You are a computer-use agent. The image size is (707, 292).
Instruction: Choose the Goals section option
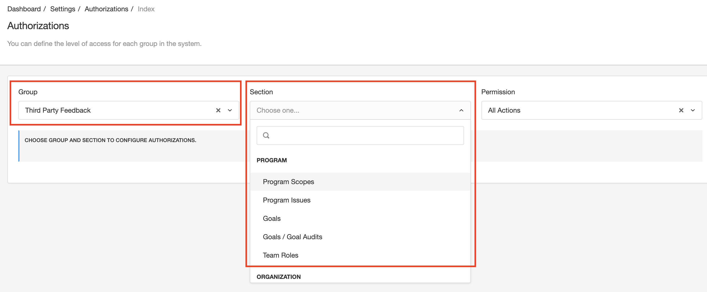(360, 218)
